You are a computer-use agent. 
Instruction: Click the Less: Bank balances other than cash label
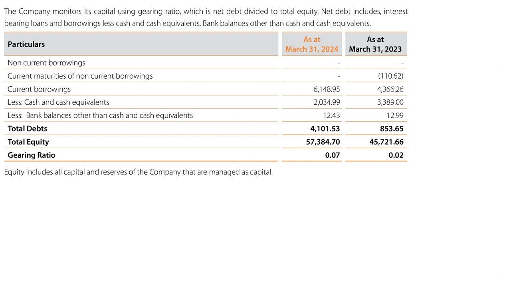(x=100, y=115)
